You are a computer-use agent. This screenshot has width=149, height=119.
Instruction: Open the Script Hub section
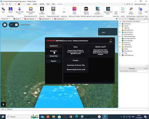point(54,56)
